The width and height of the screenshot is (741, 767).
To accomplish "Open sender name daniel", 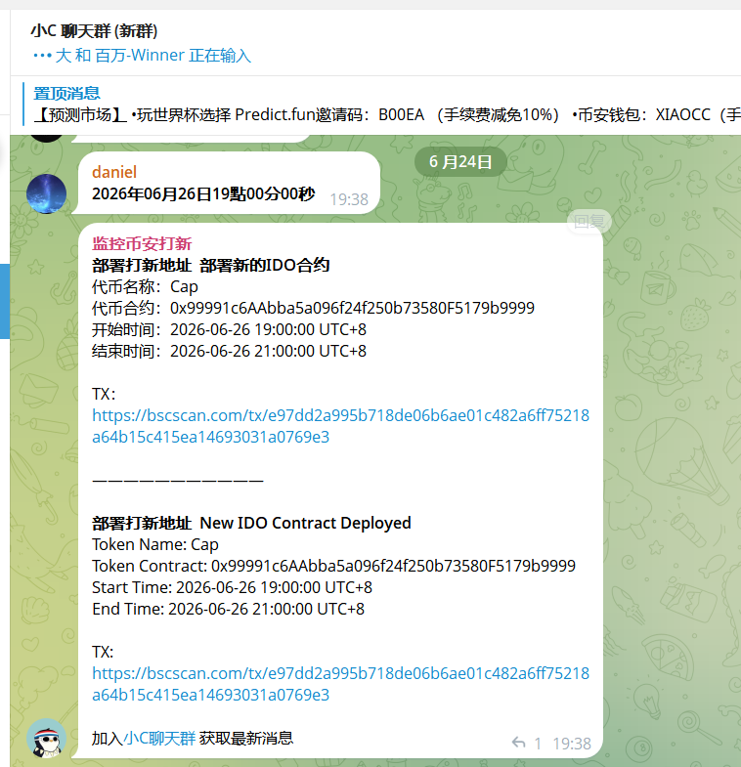I will [x=114, y=172].
